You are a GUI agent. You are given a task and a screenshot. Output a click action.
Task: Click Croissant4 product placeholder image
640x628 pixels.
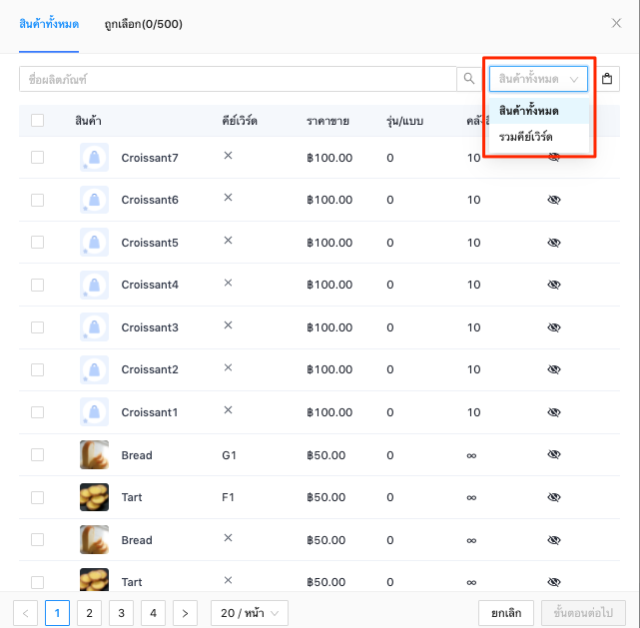[x=94, y=285]
